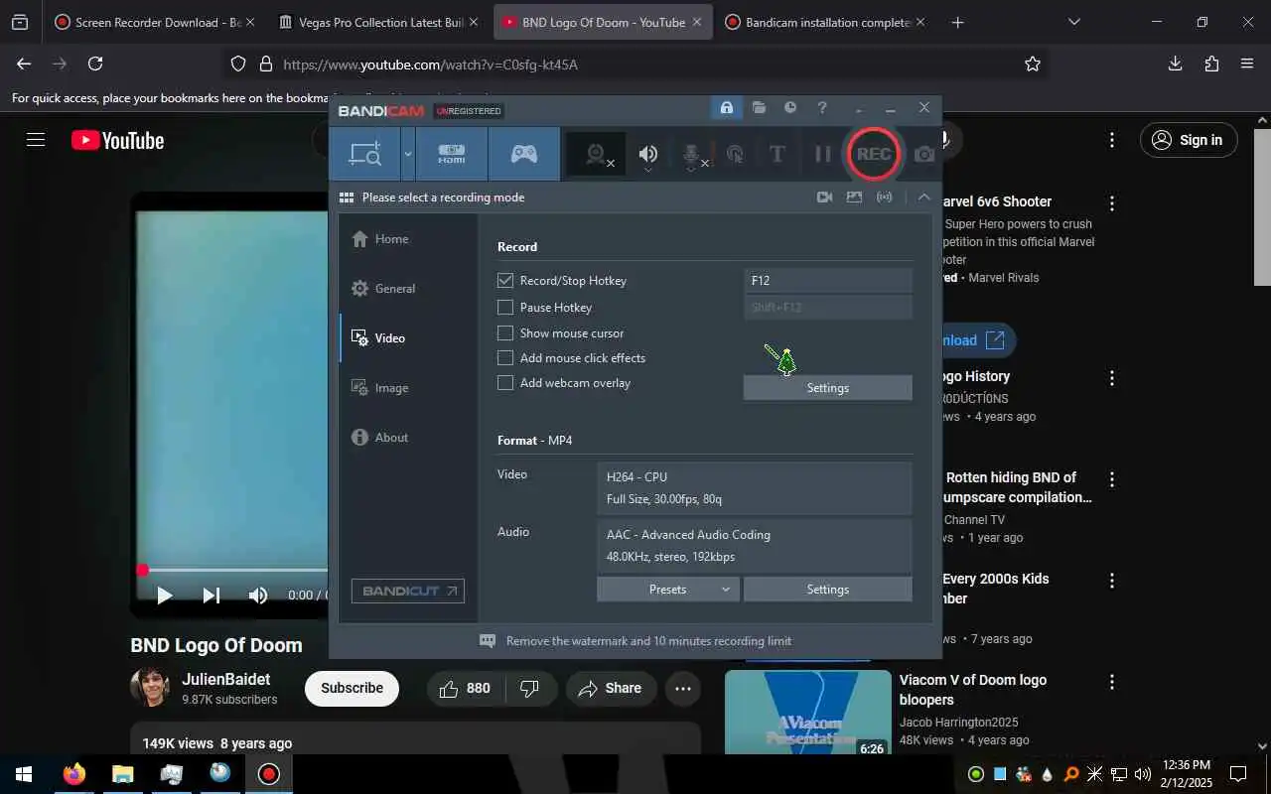Click YouTube Sign in button
The image size is (1271, 794).
coord(1189,140)
